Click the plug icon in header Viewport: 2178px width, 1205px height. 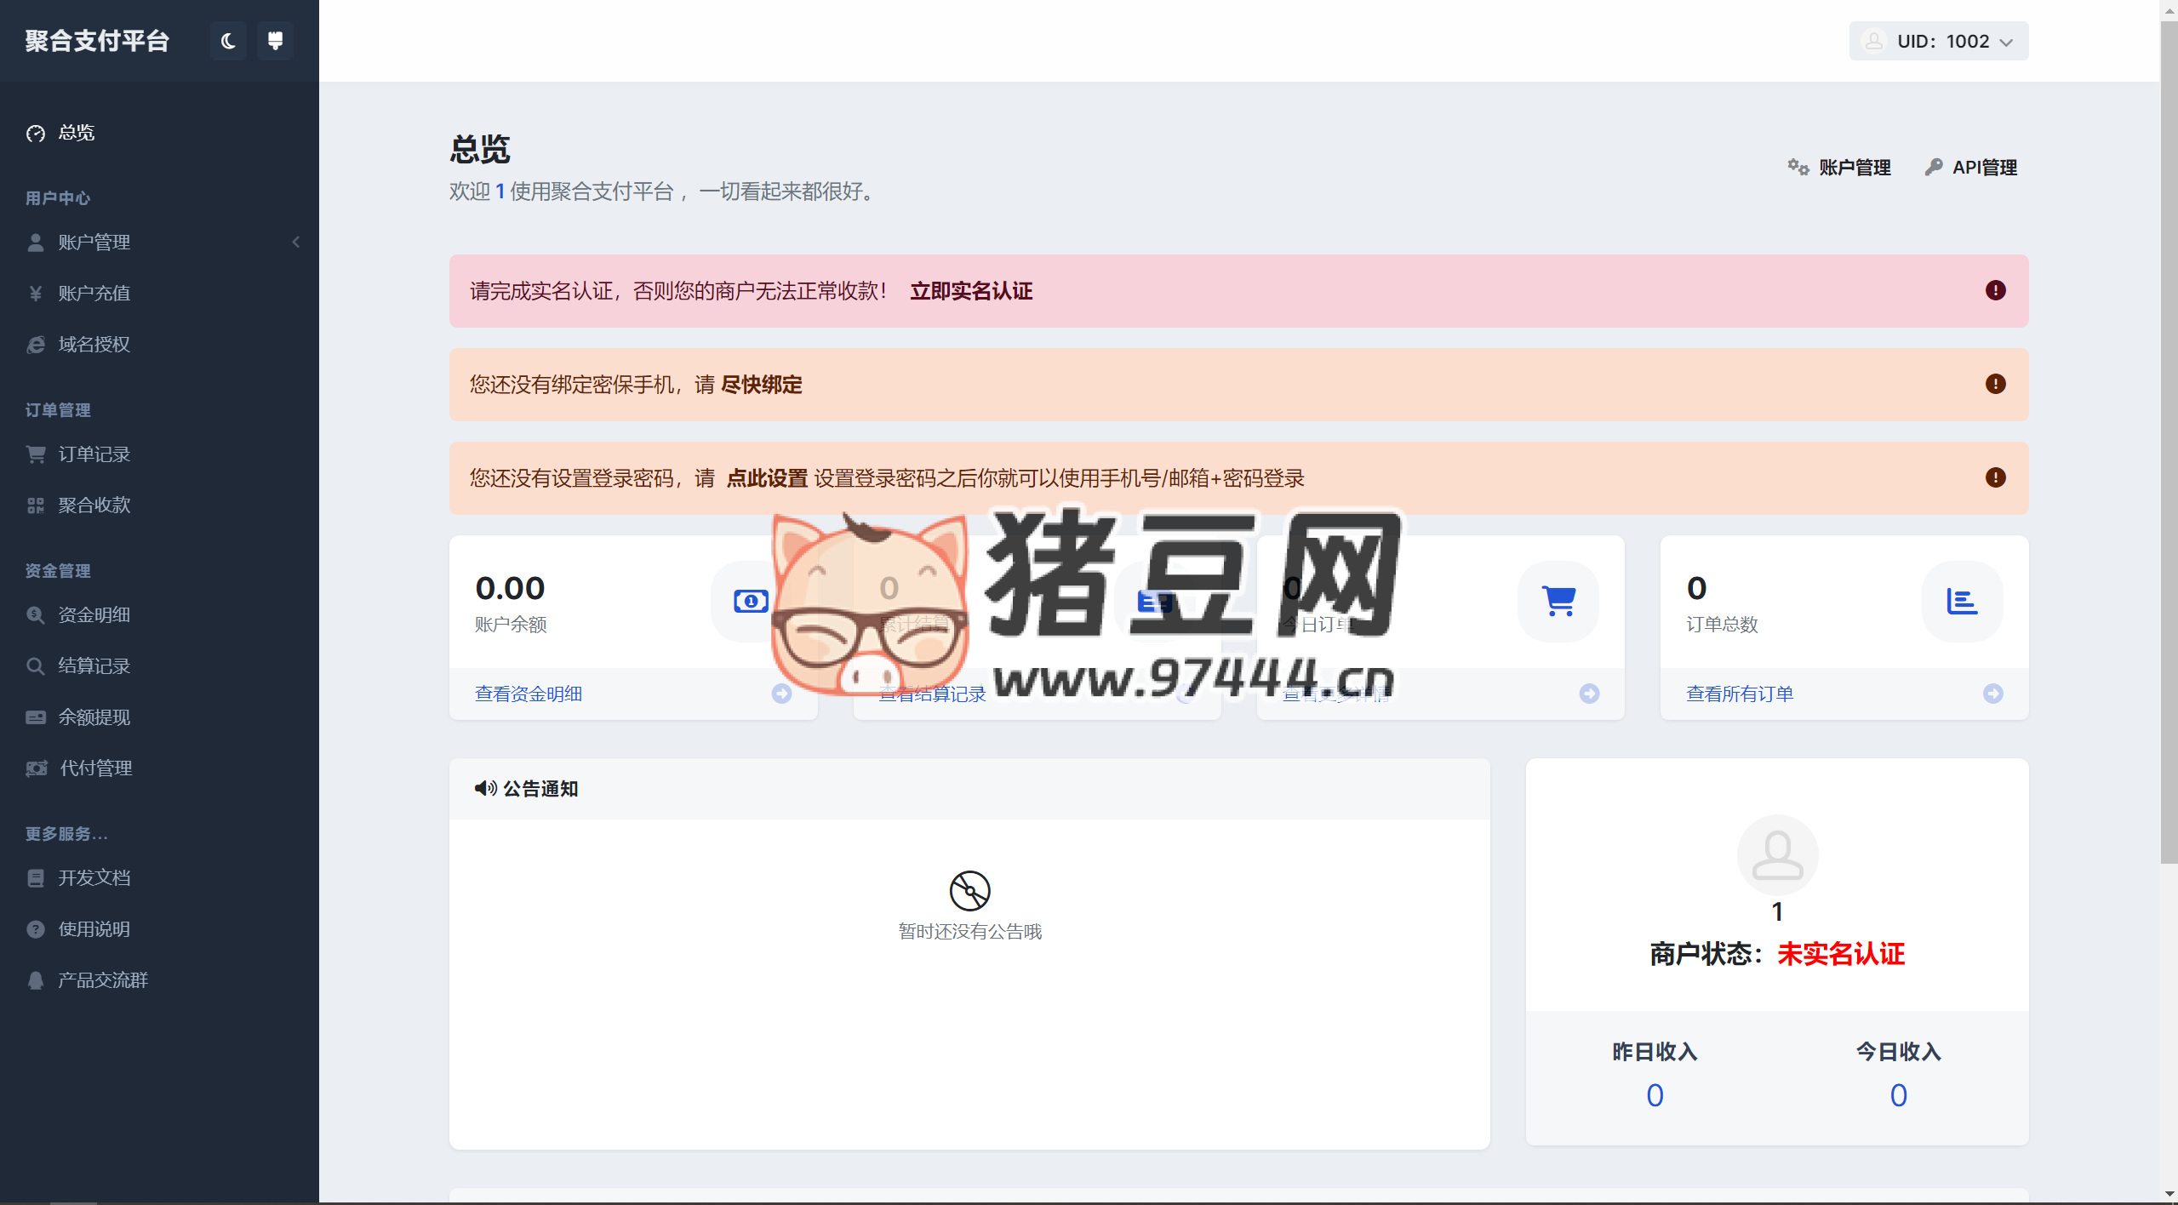[x=275, y=41]
